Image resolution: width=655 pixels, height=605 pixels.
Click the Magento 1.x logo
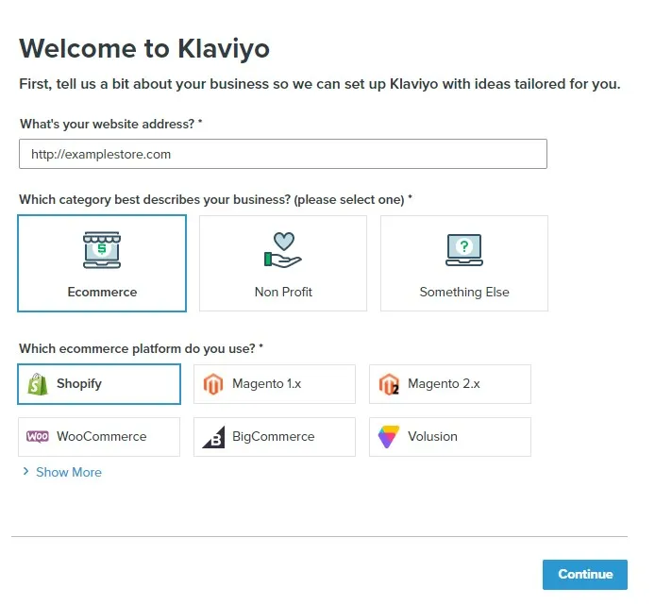tap(213, 384)
